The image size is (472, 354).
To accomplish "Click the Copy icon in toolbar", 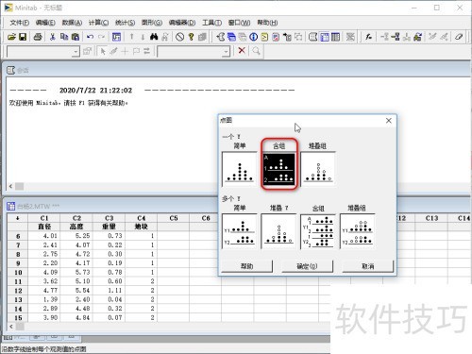I will tap(64, 37).
